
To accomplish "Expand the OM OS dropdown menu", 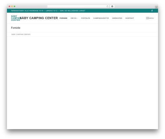I will 74,18.
